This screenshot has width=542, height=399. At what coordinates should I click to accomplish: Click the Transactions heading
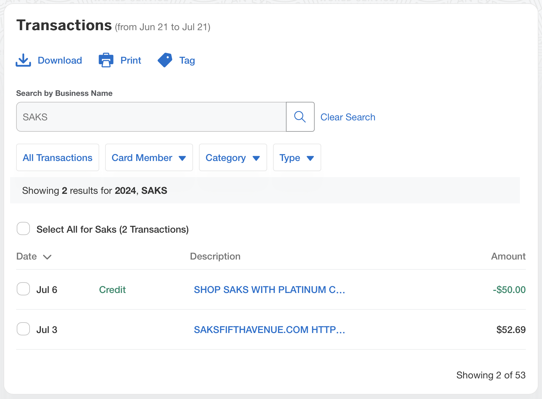coord(64,25)
